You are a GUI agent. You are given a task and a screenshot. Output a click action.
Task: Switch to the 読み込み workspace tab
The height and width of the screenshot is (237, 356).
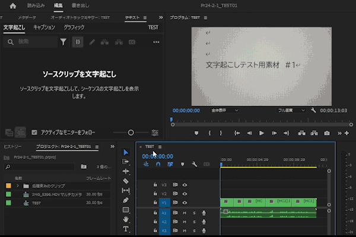(x=36, y=5)
